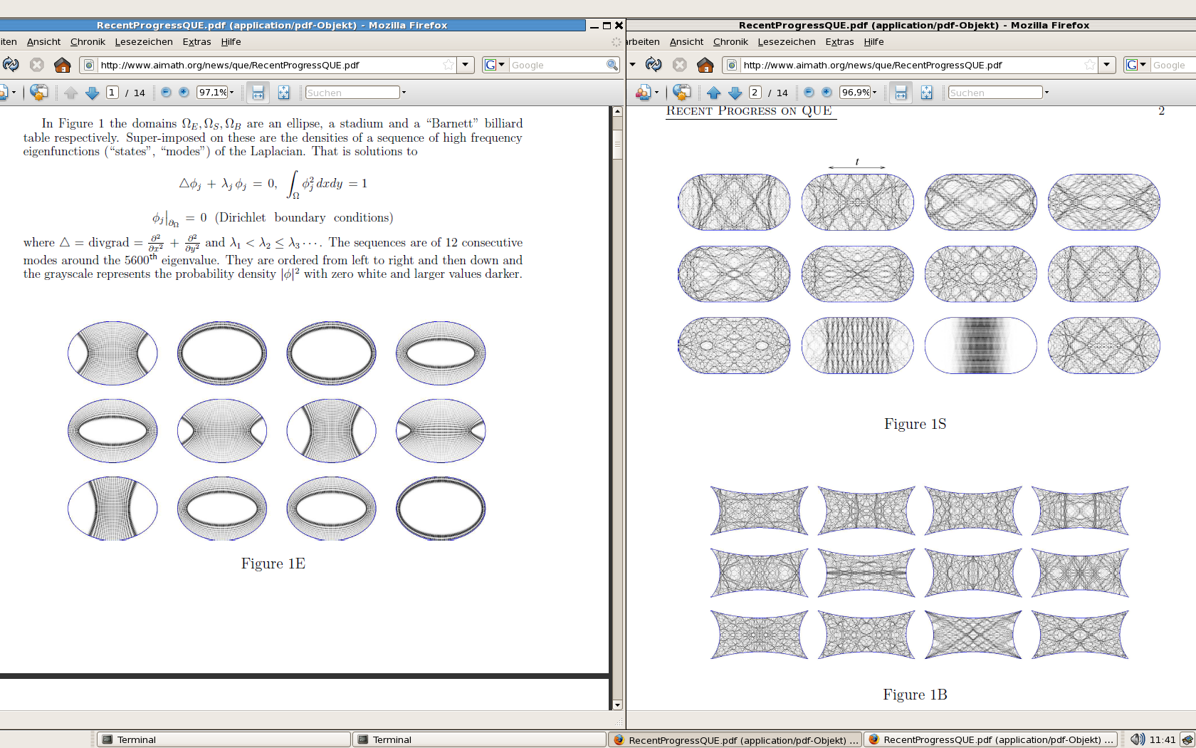
Task: Expand URL history dropdown in left window
Action: click(465, 65)
